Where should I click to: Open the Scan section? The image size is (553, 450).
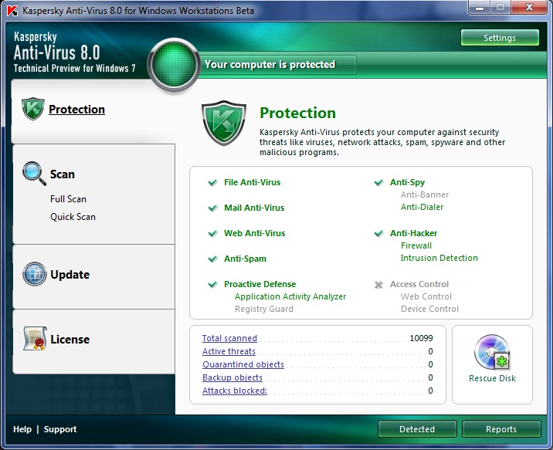point(62,174)
